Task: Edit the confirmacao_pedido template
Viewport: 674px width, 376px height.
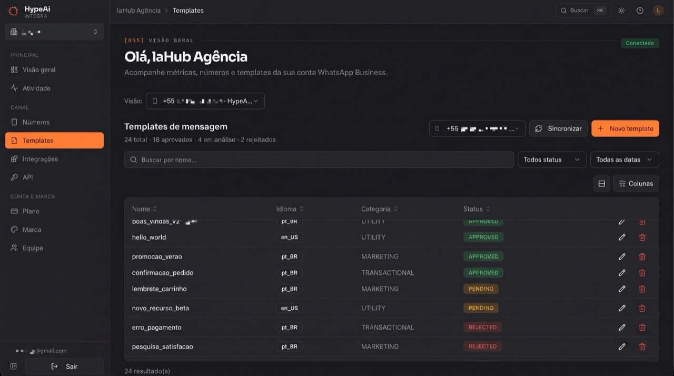Action: click(622, 273)
